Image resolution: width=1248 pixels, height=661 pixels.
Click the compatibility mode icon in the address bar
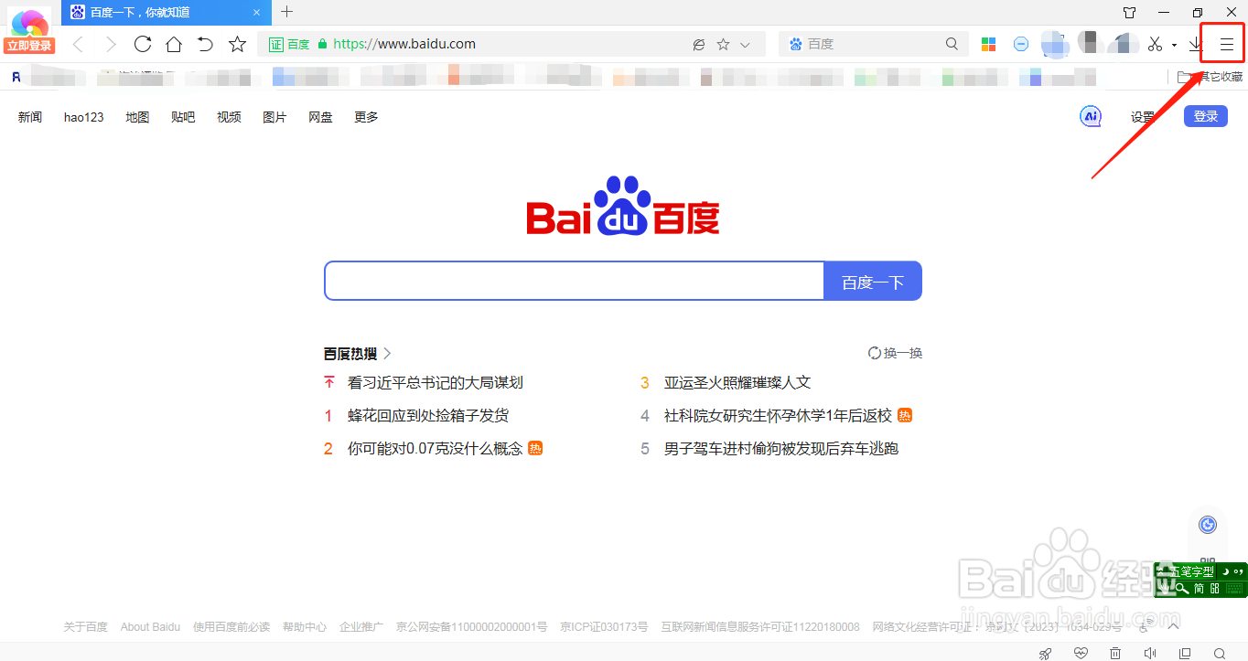click(x=699, y=44)
